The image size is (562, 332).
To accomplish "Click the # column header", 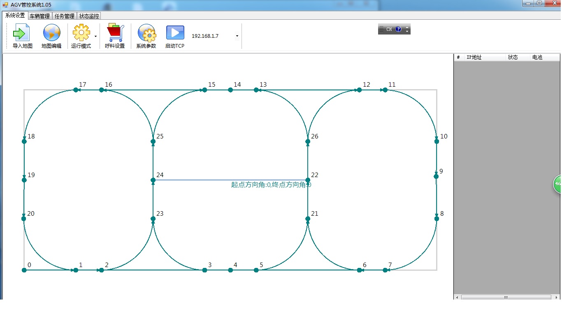I will 459,58.
